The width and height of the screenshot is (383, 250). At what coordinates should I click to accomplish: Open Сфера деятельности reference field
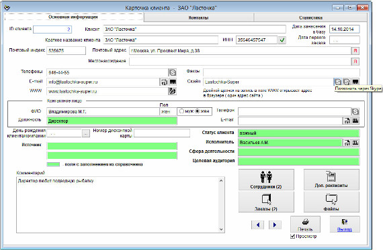click(299, 151)
